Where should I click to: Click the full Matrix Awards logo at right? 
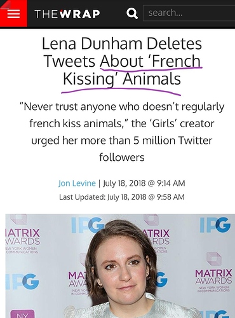[213, 275]
